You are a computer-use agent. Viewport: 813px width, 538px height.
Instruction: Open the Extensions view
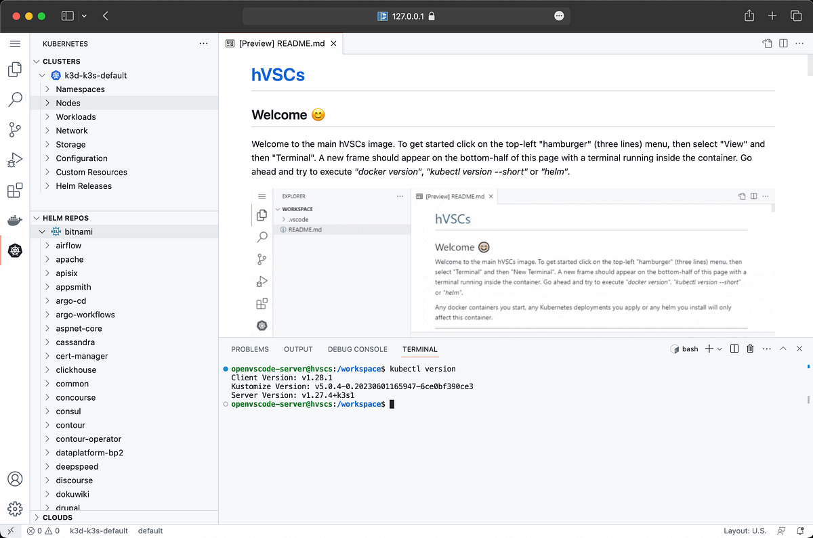[15, 190]
